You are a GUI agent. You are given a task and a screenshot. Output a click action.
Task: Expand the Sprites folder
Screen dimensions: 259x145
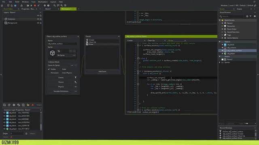(220, 62)
